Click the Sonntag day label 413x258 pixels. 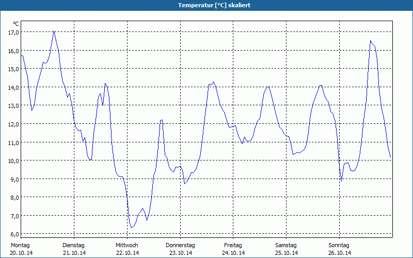click(x=339, y=245)
